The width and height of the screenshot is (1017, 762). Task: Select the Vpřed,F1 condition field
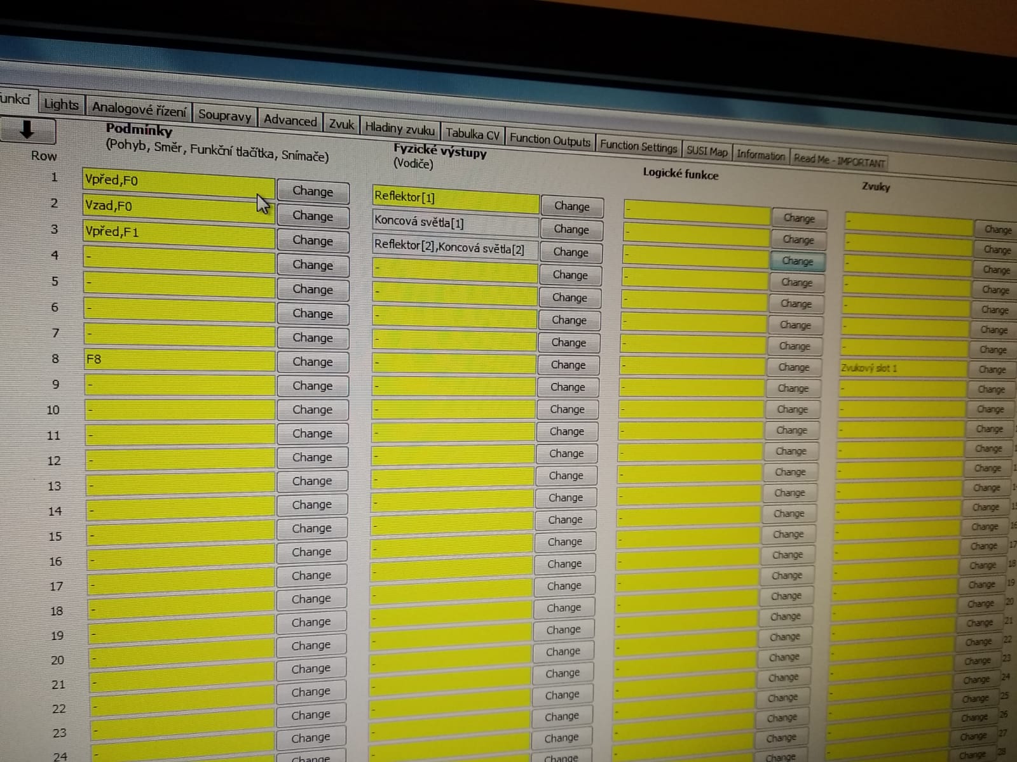pyautogui.click(x=179, y=232)
